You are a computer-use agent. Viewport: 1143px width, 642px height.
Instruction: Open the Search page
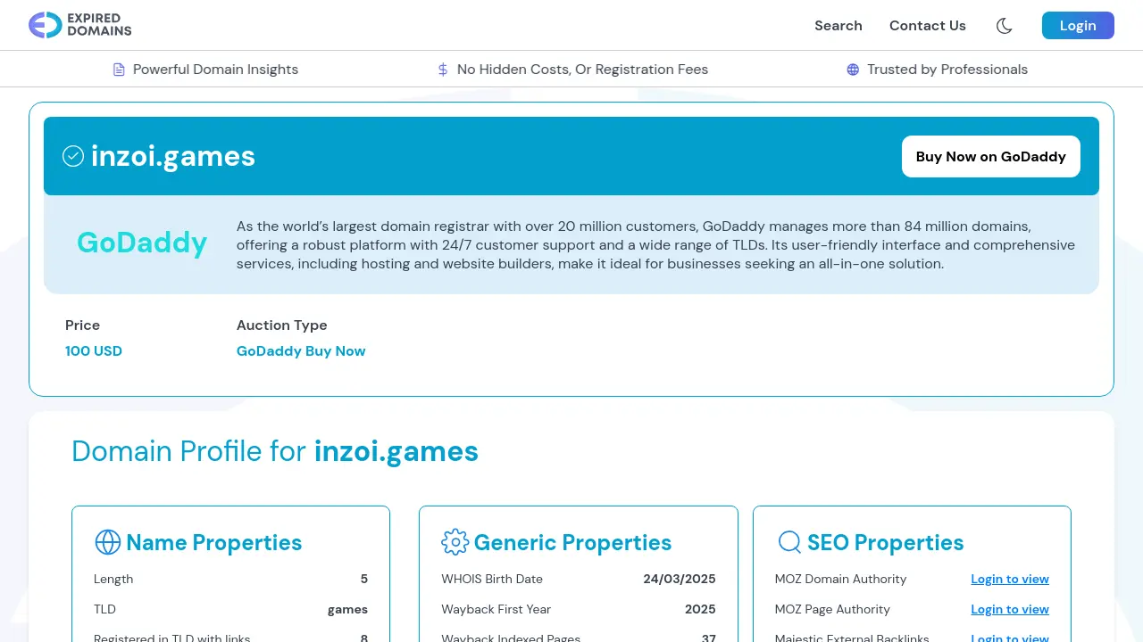(x=838, y=26)
